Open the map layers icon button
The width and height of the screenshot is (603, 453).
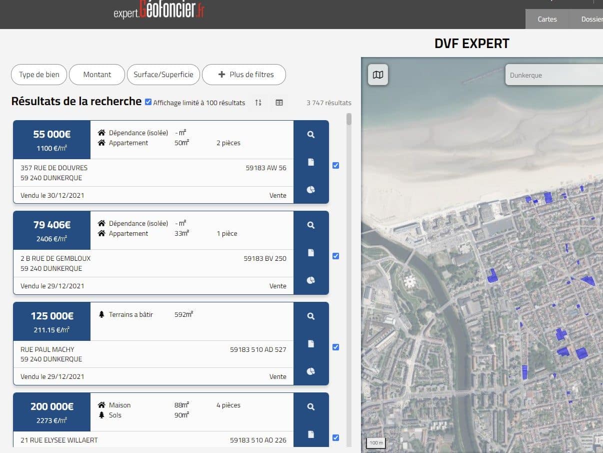point(378,75)
